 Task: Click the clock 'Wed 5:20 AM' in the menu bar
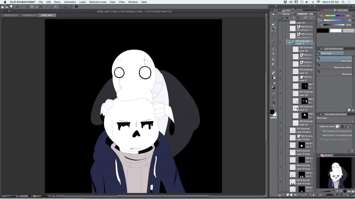[x=330, y=2]
